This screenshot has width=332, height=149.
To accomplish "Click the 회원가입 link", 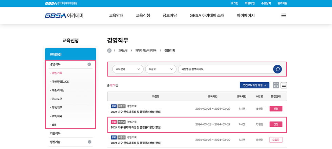I will point(250,3).
